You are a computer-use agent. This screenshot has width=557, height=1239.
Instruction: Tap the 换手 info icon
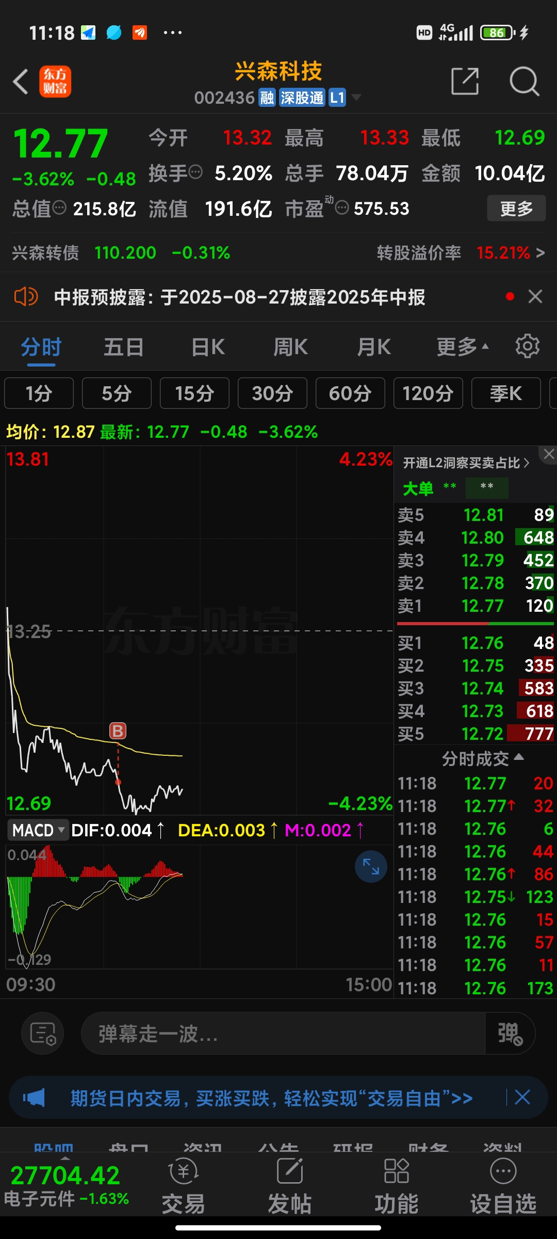(x=195, y=172)
